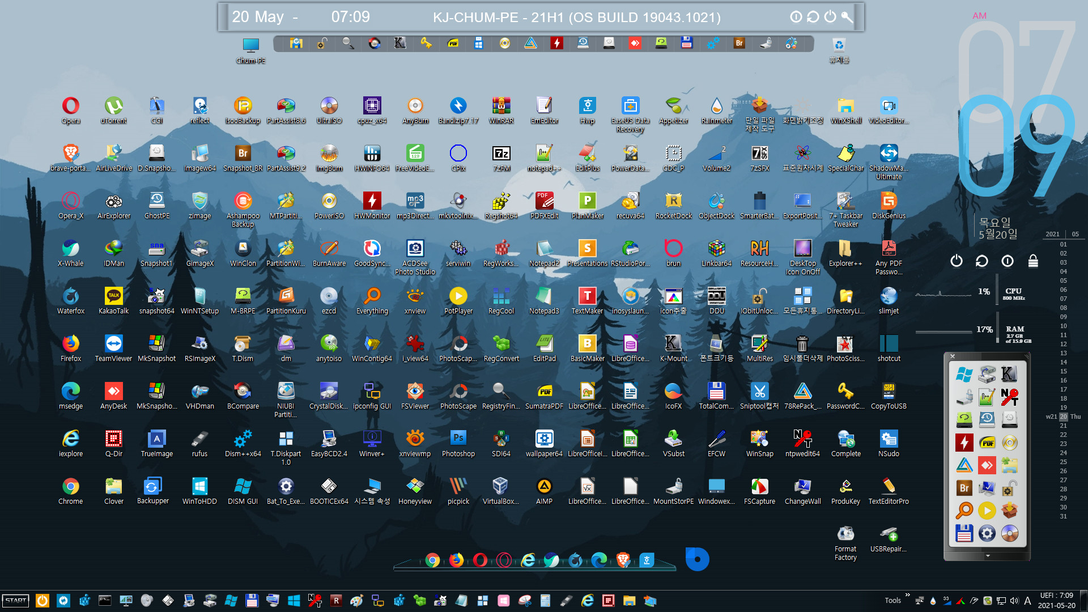Viewport: 1088px width, 612px height.
Task: Click the Windows logo in side launcher
Action: click(964, 374)
